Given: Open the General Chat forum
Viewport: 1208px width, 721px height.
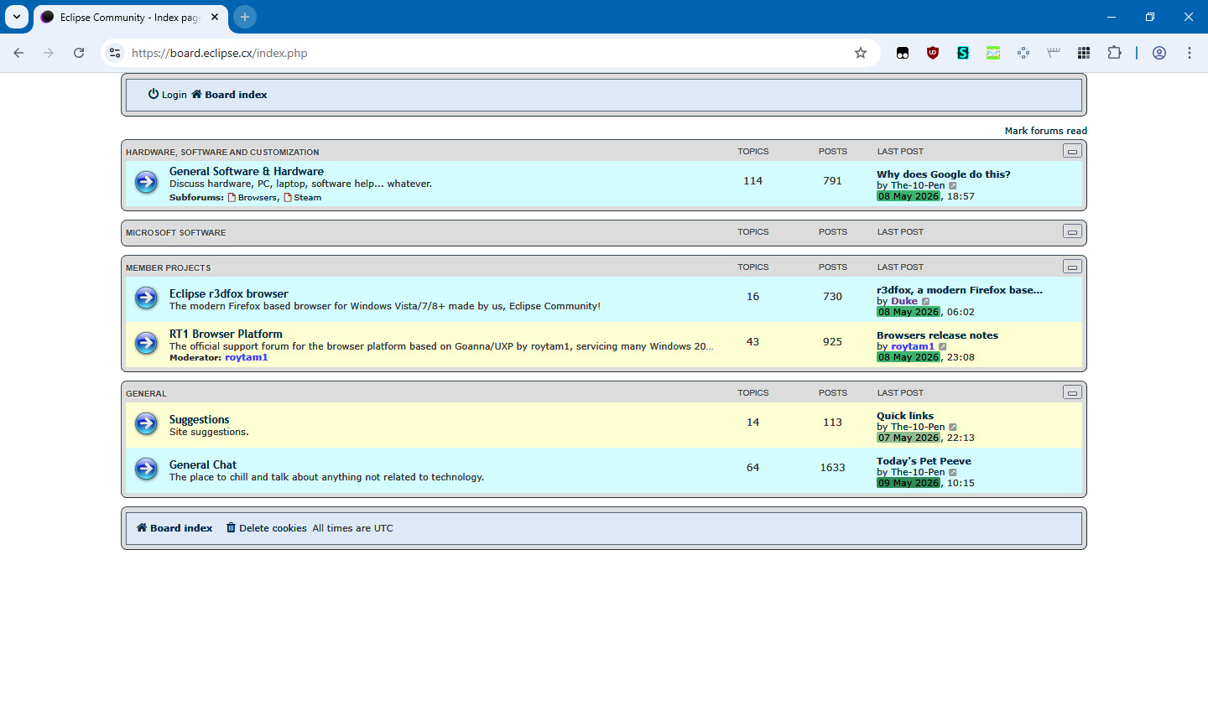Looking at the screenshot, I should pos(203,464).
